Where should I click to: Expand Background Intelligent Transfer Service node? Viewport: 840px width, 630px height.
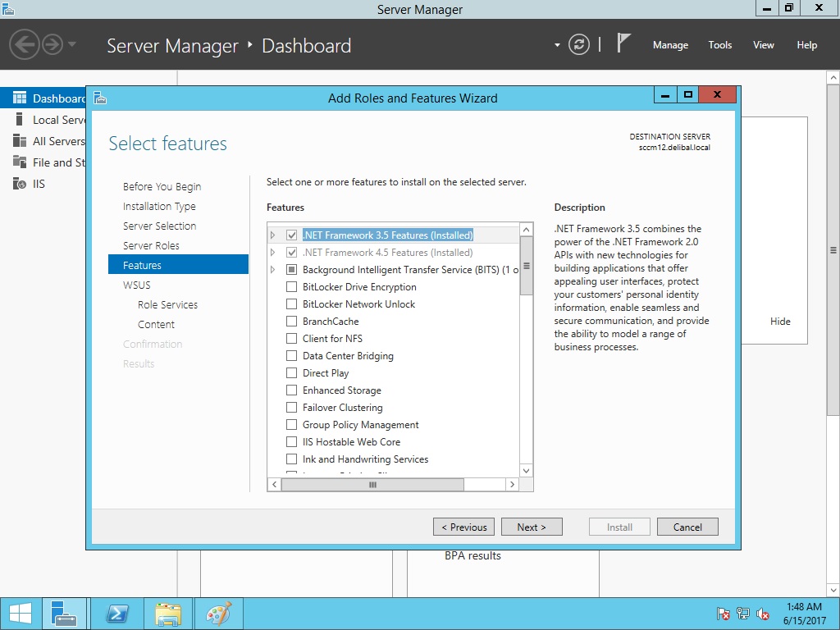tap(273, 270)
